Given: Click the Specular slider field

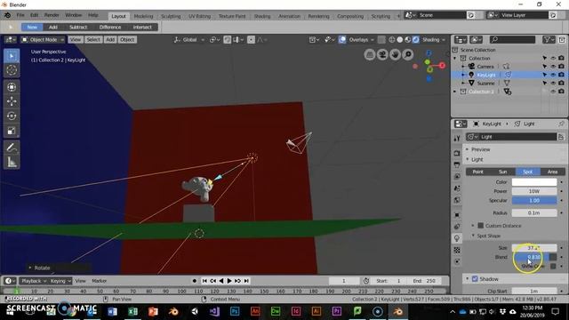Looking at the screenshot, I should [x=534, y=200].
